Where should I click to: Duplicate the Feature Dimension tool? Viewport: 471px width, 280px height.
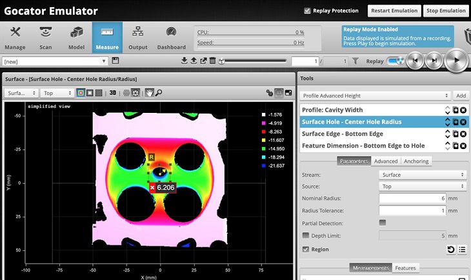[x=456, y=146]
